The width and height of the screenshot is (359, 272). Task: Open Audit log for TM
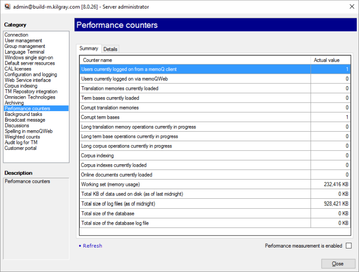click(21, 143)
